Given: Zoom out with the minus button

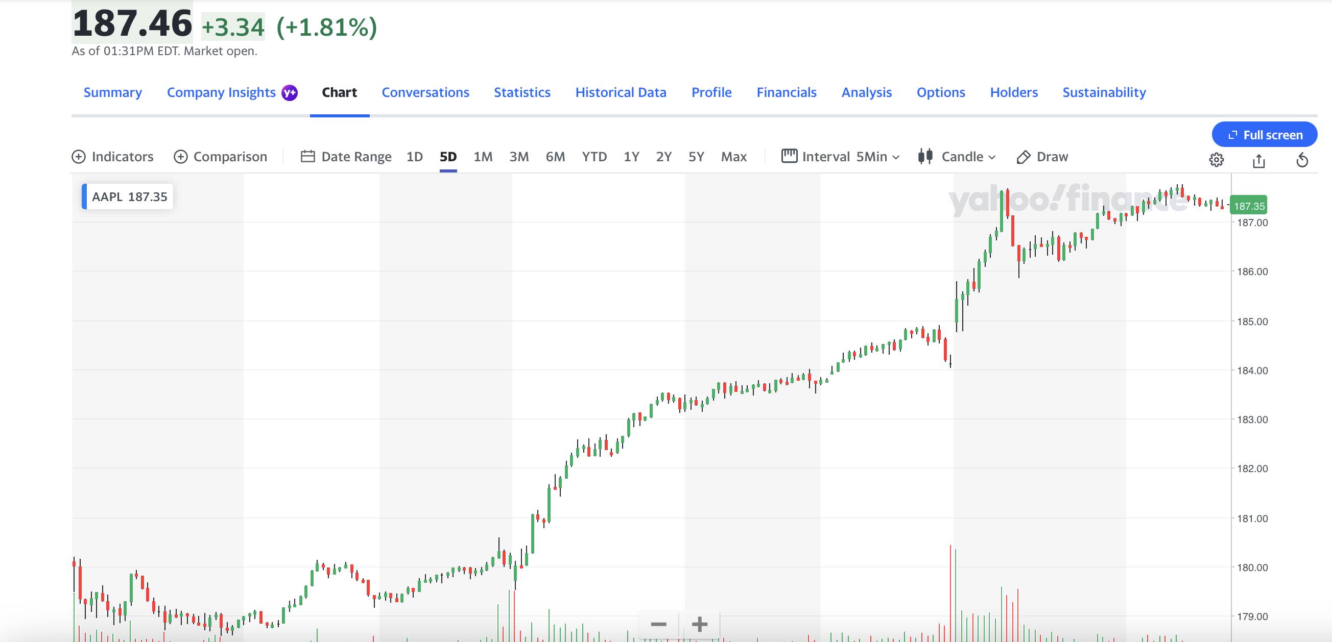Looking at the screenshot, I should tap(658, 624).
